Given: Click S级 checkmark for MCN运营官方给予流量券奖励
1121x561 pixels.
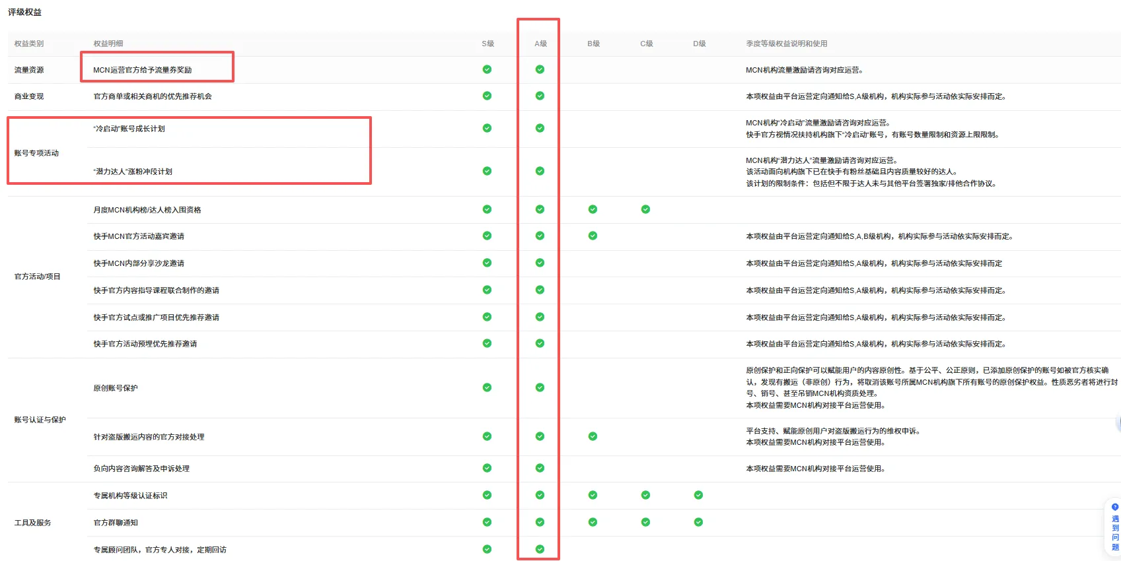Looking at the screenshot, I should [x=487, y=69].
